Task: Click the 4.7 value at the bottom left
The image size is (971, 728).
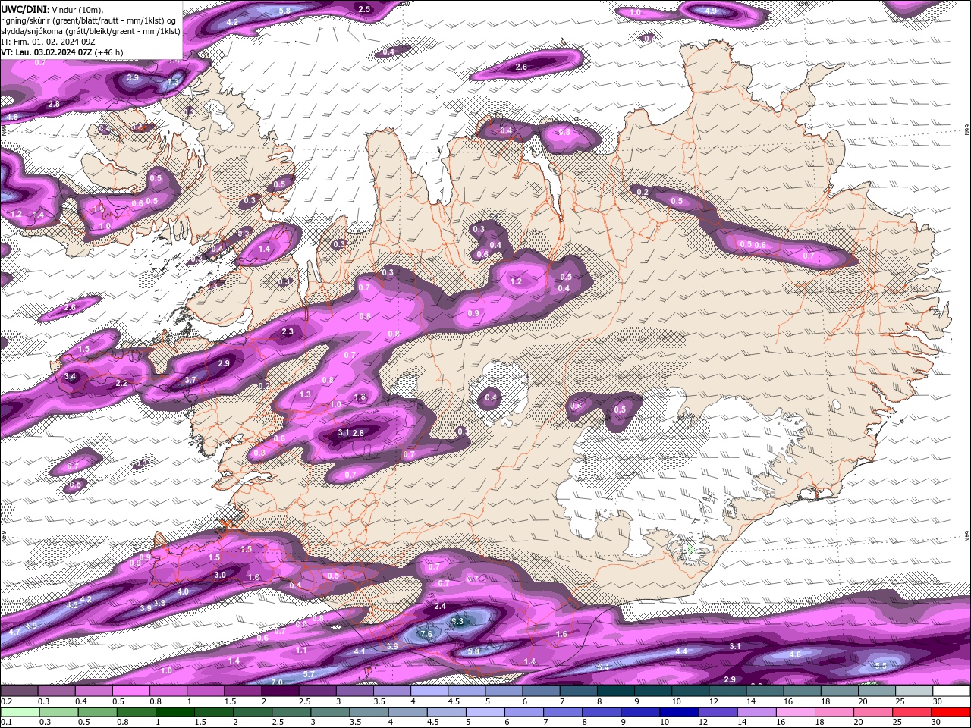Action: pyautogui.click(x=14, y=631)
